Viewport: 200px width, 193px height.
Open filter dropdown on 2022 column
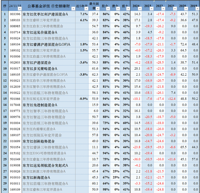pyautogui.click(x=163, y=9)
